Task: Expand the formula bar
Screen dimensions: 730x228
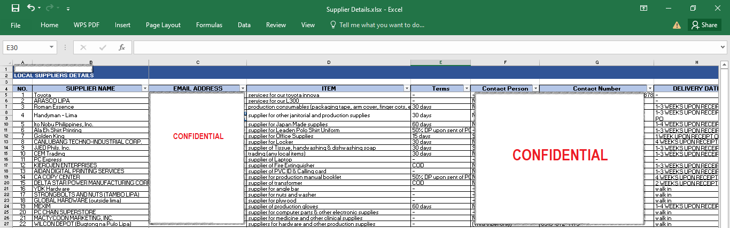Action: click(723, 47)
